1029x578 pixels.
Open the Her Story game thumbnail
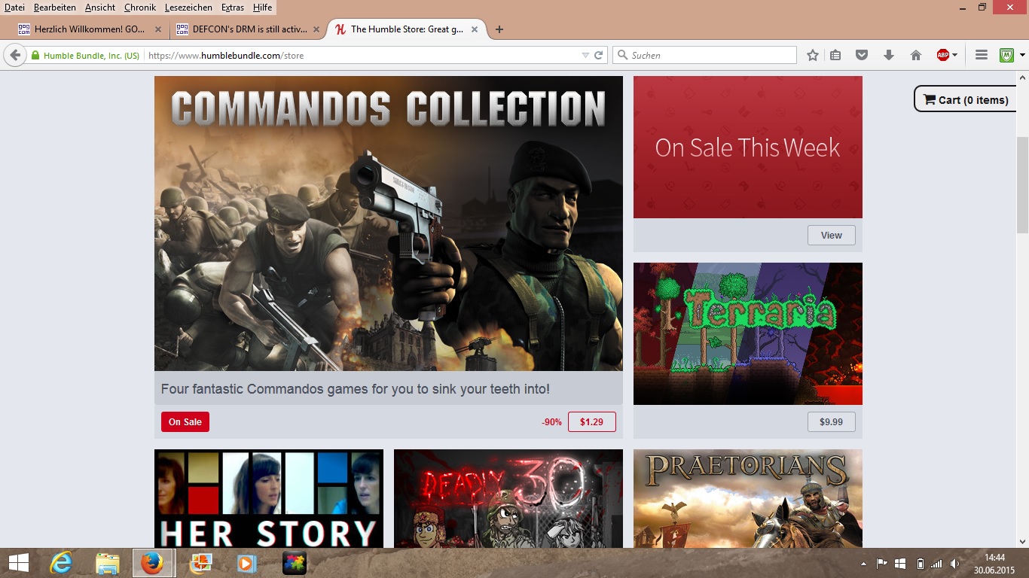[x=269, y=498]
